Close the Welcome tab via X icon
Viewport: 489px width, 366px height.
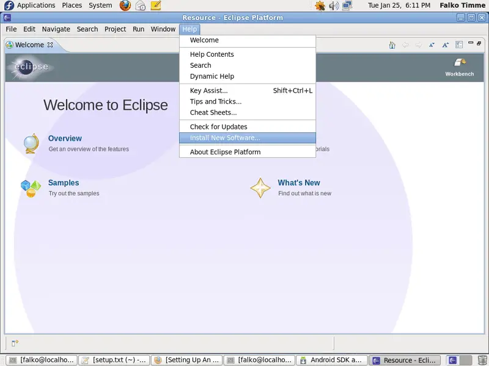click(x=50, y=45)
